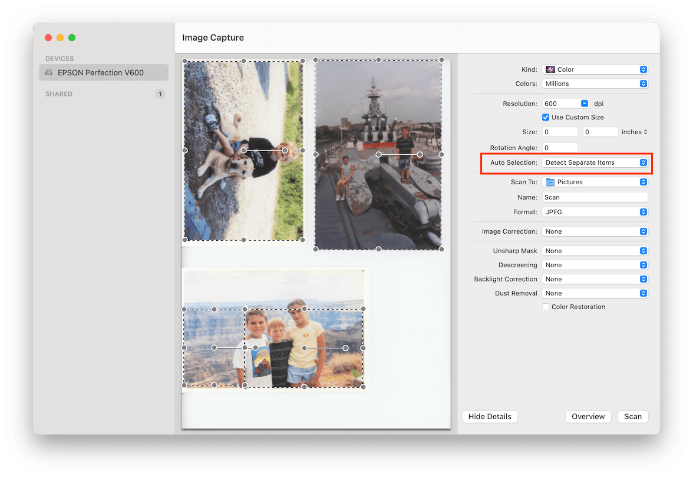Open the Resolution dropdown set to 600

(x=583, y=103)
